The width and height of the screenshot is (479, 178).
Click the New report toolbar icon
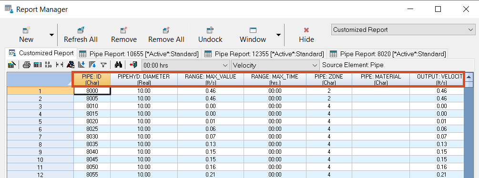click(x=26, y=35)
